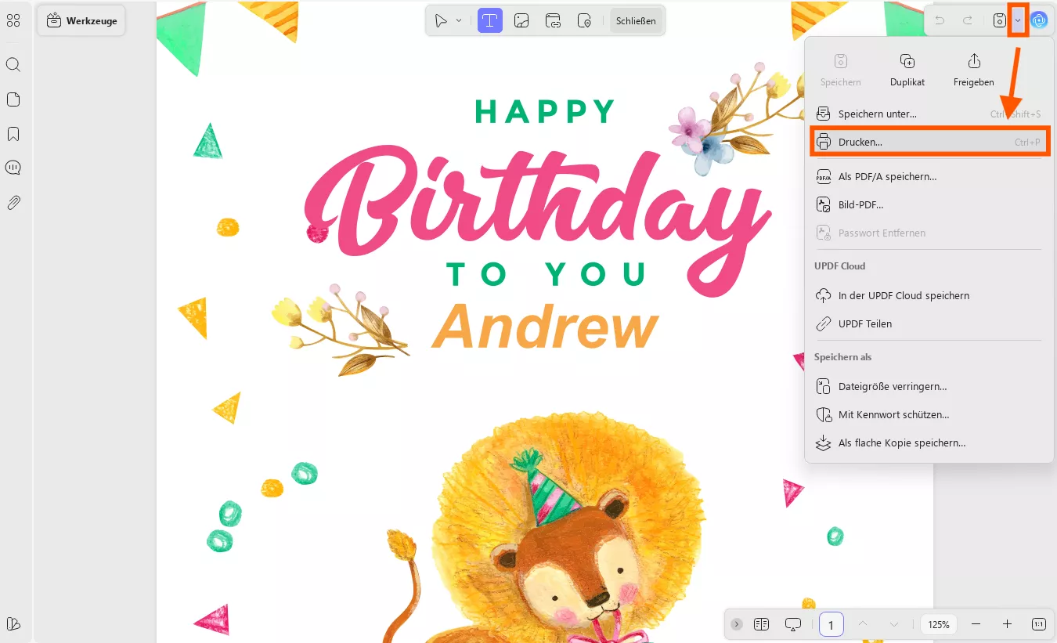Click the 1:1 actual size icon
The image size is (1057, 643).
pos(1039,624)
